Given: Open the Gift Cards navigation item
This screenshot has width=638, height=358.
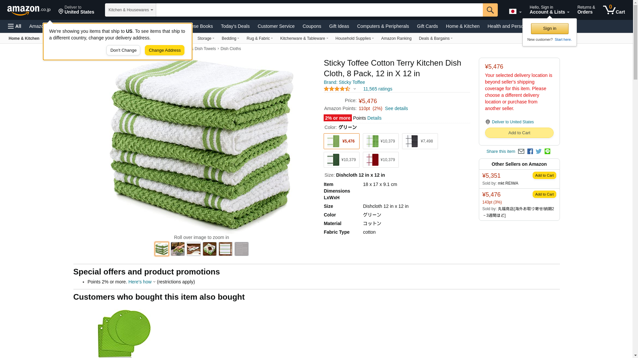Looking at the screenshot, I should pos(427,26).
